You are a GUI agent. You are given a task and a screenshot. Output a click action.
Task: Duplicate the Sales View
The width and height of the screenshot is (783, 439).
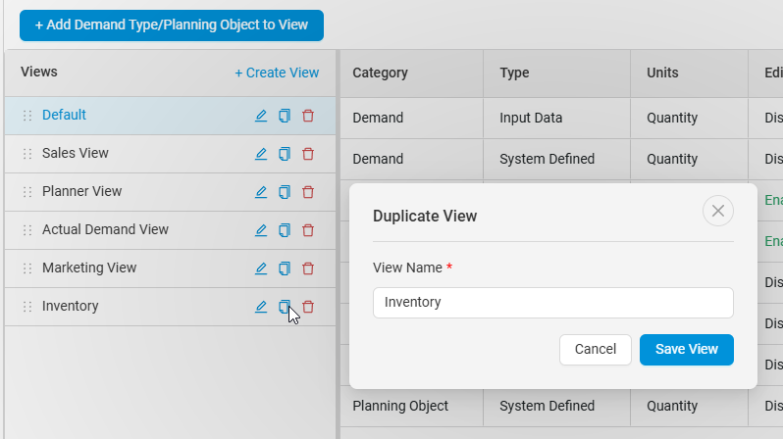coord(285,154)
